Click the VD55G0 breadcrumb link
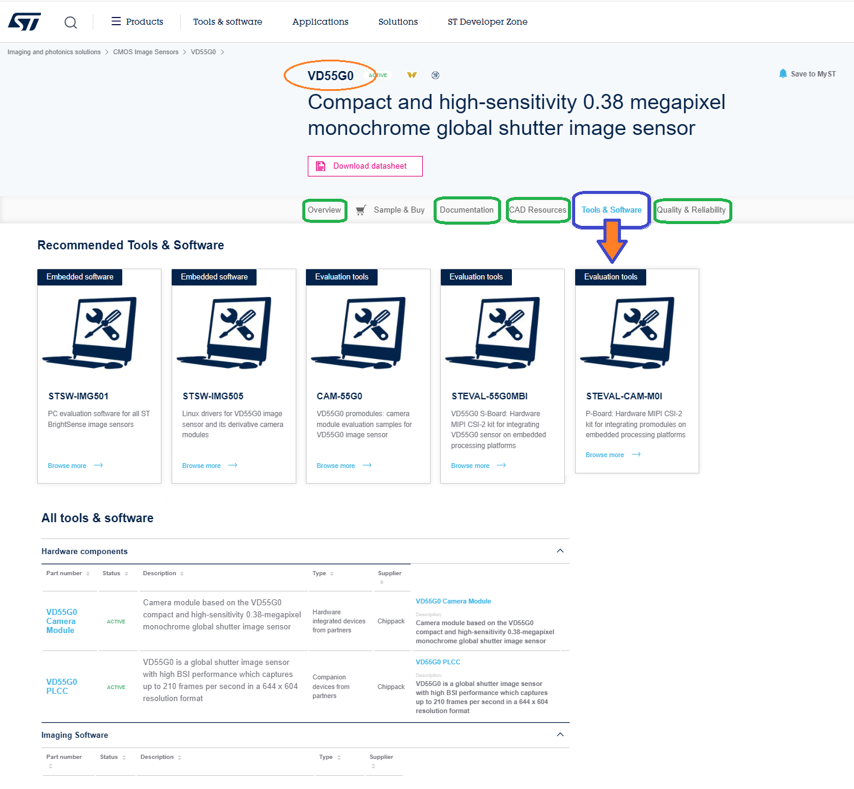The width and height of the screenshot is (854, 789). pos(203,52)
